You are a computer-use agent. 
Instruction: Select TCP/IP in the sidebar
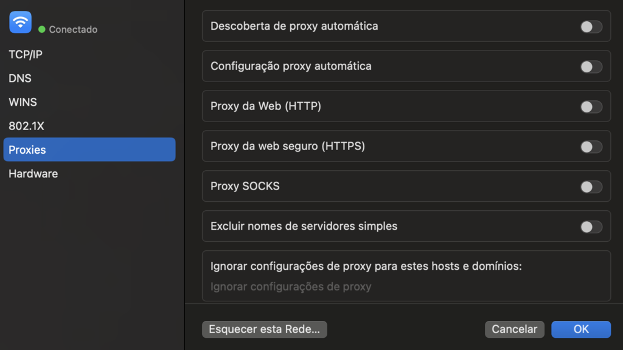(24, 54)
